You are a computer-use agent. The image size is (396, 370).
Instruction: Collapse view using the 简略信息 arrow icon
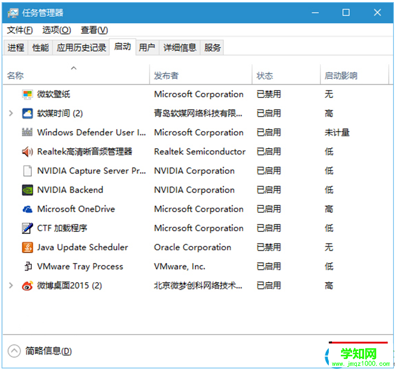[x=14, y=351]
